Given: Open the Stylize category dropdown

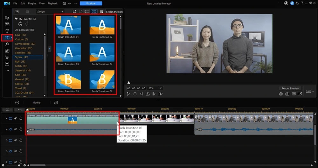Looking at the screenshot, I should (x=50, y=12).
